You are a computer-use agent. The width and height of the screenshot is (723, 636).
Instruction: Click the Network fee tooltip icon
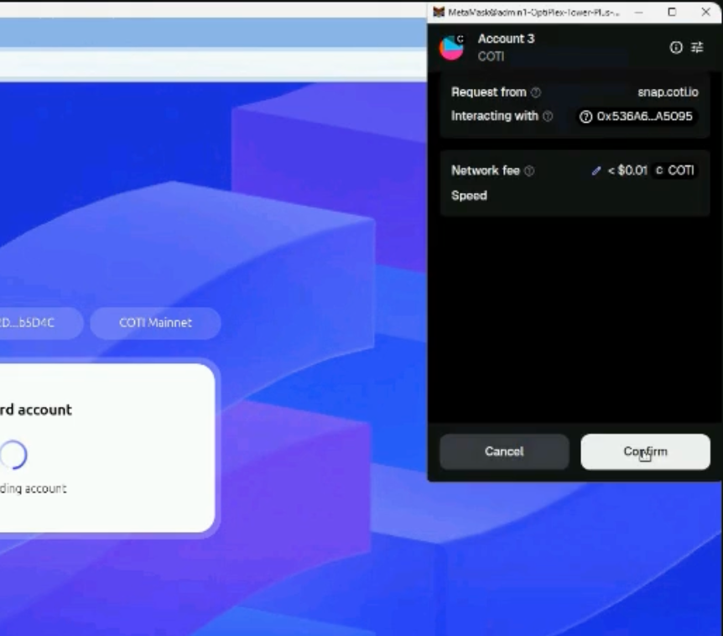(529, 171)
